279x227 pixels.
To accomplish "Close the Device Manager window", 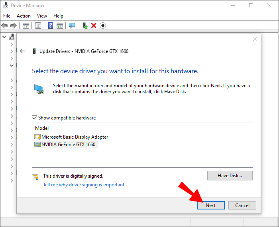I will point(269,5).
